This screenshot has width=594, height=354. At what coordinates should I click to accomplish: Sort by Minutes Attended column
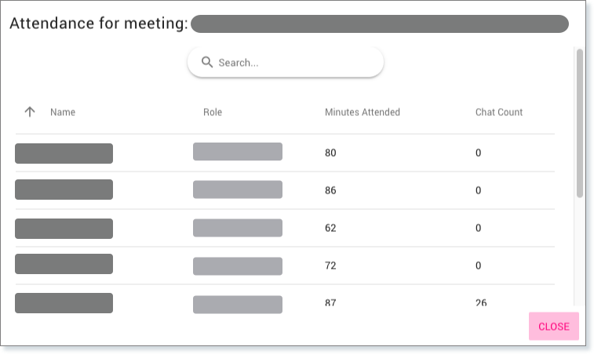(363, 112)
